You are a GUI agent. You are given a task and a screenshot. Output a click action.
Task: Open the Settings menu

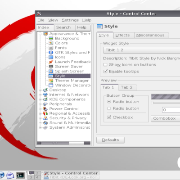click(70, 20)
